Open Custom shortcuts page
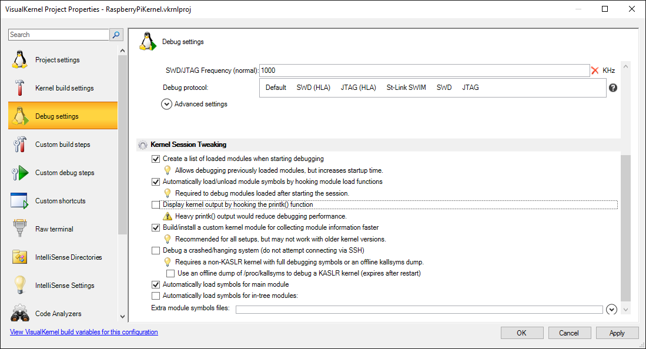The width and height of the screenshot is (646, 349). [63, 201]
